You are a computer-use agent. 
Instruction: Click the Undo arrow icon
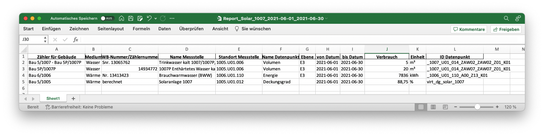(x=149, y=18)
